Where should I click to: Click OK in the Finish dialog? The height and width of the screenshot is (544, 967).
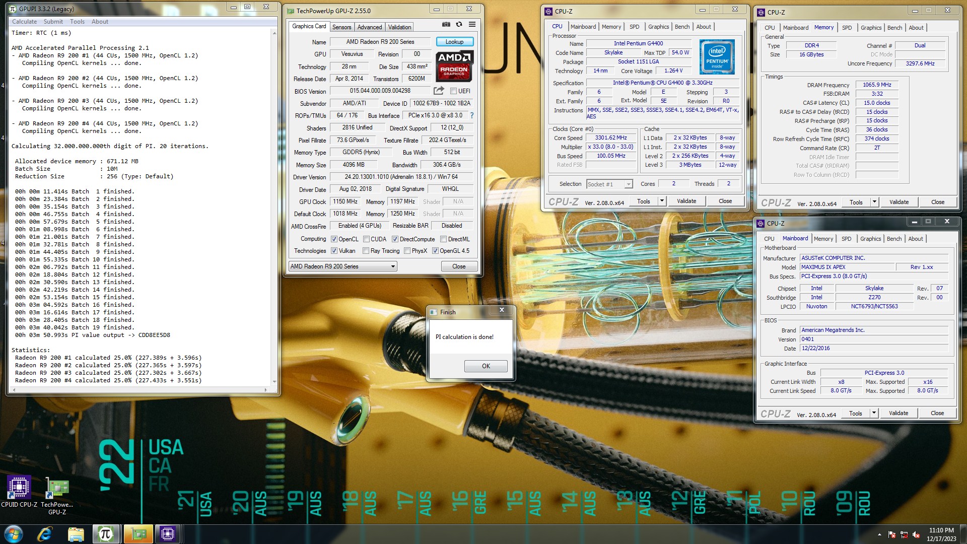coord(486,366)
